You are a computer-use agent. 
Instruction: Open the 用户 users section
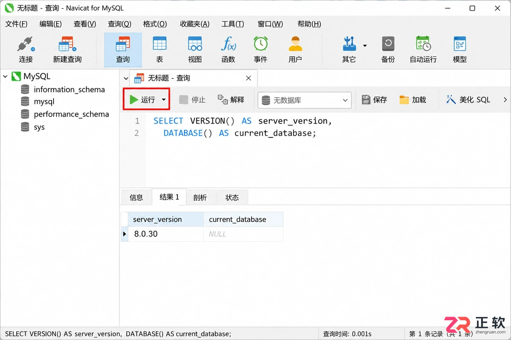295,50
